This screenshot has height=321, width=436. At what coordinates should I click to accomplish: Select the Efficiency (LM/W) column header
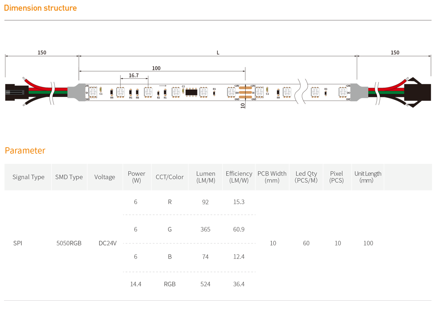(x=239, y=177)
